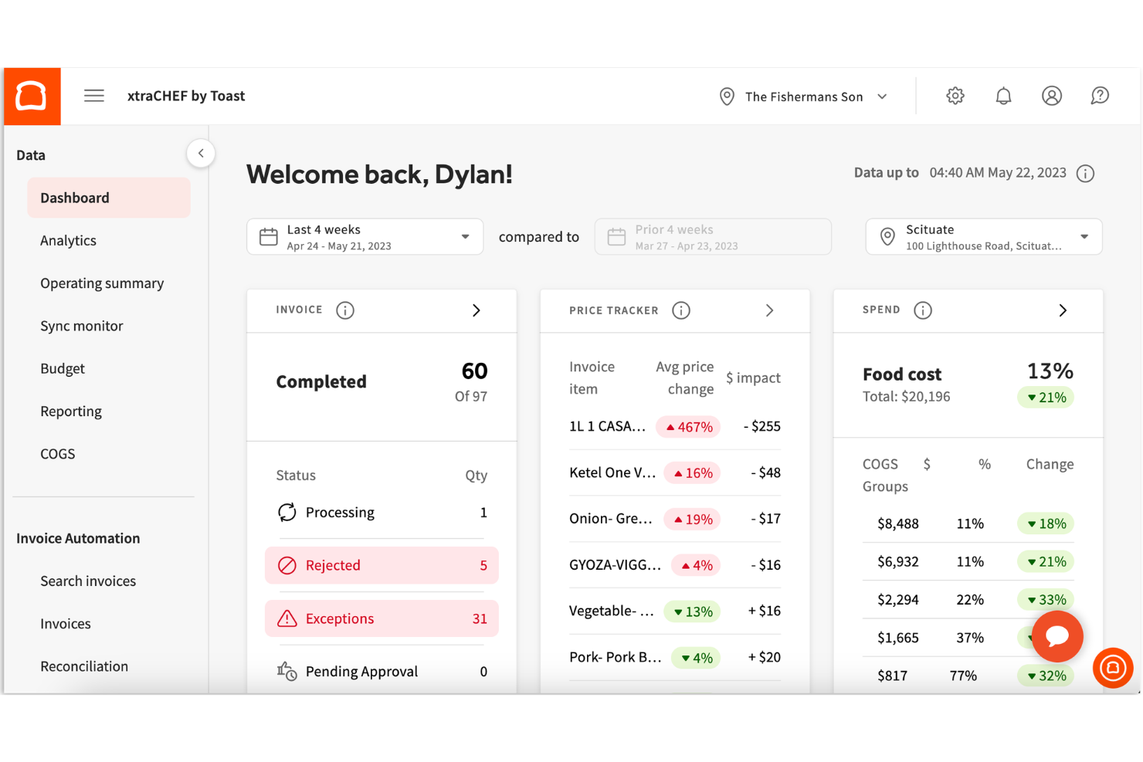Image resolution: width=1143 pixels, height=762 pixels.
Task: Click the Price Tracker info icon
Action: tap(680, 310)
